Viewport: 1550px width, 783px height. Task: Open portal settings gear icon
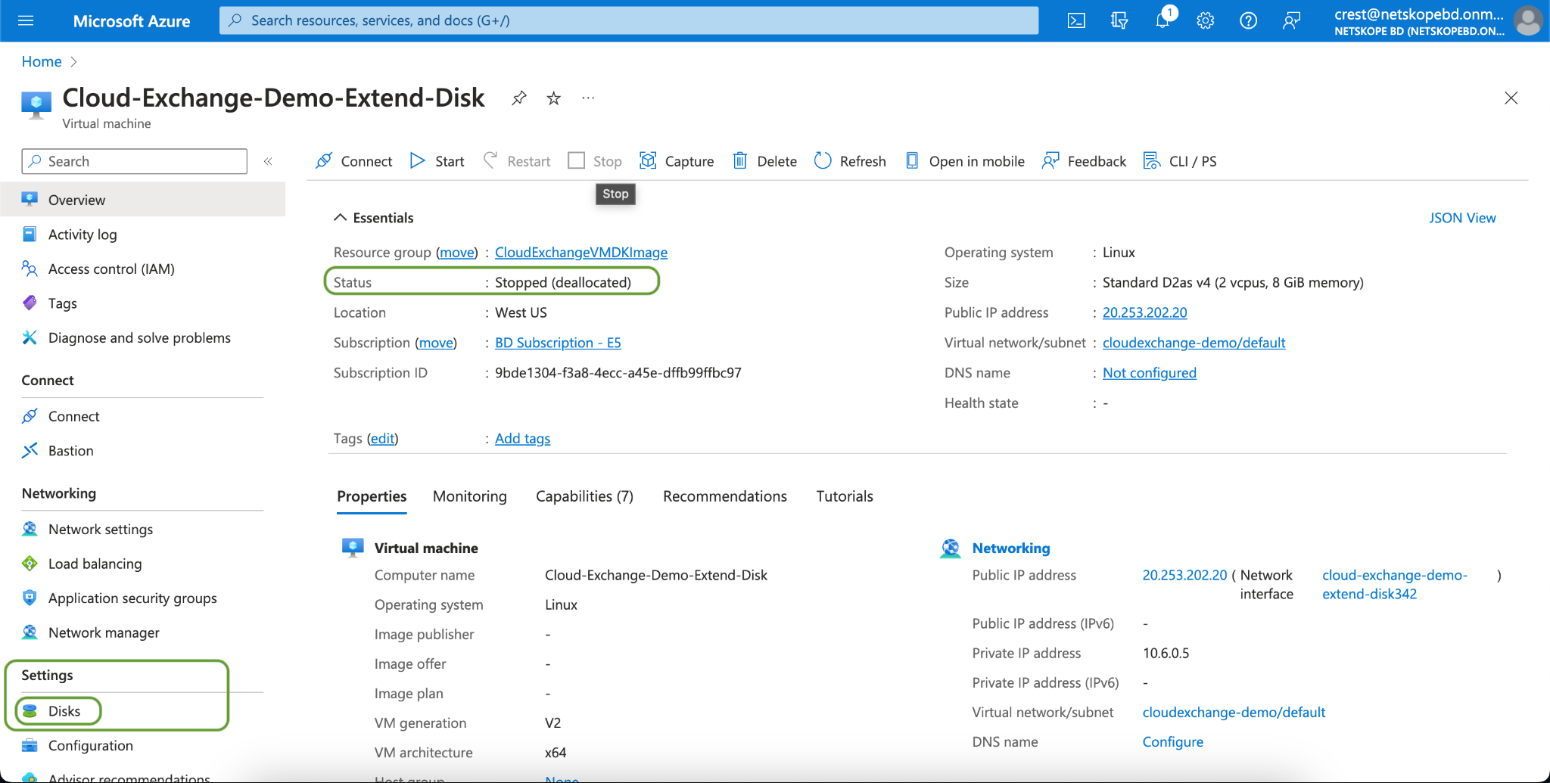pyautogui.click(x=1206, y=20)
